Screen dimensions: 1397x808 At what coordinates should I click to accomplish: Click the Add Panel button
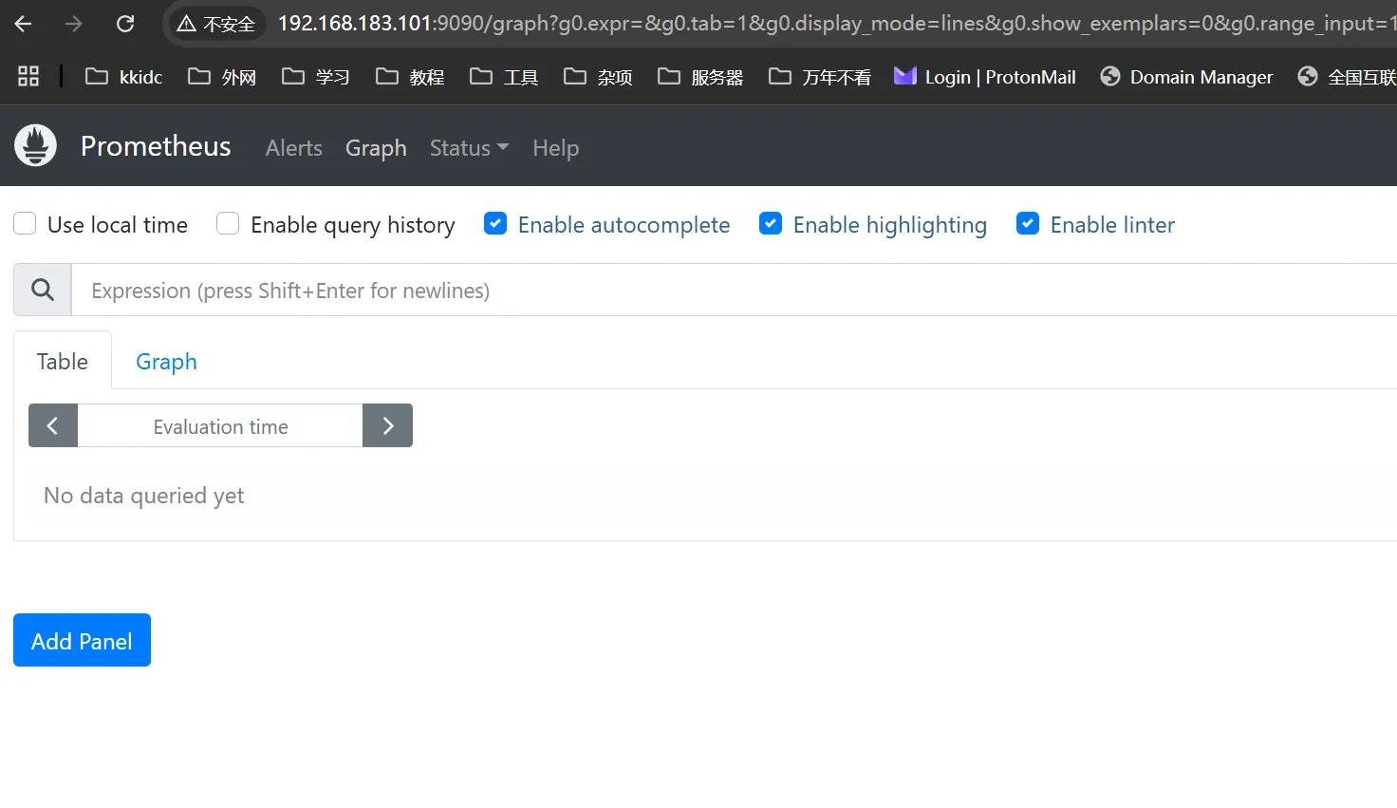82,641
